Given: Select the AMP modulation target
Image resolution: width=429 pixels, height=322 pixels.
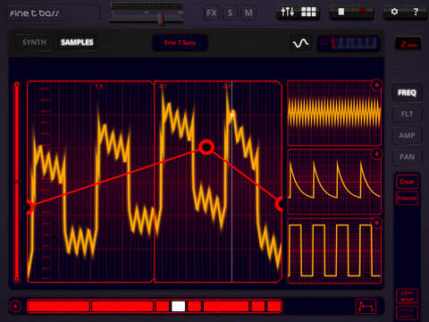Looking at the screenshot, I should click(x=407, y=136).
